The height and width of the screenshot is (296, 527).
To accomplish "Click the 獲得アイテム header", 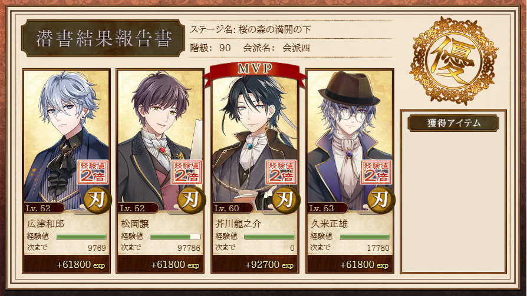I will [x=453, y=123].
